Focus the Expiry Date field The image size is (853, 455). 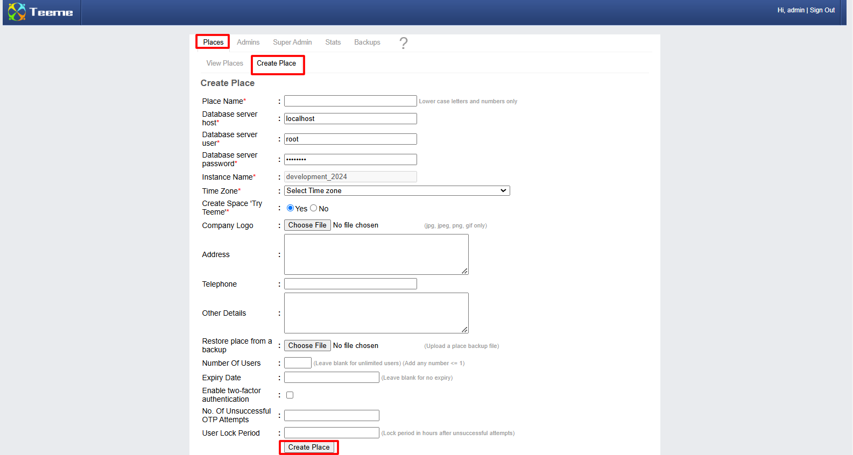[x=332, y=378]
